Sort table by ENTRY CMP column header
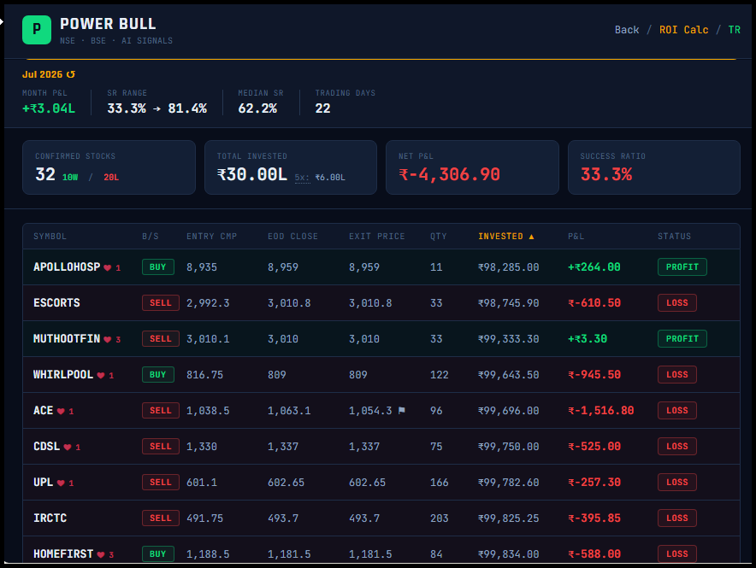756x568 pixels. 211,237
